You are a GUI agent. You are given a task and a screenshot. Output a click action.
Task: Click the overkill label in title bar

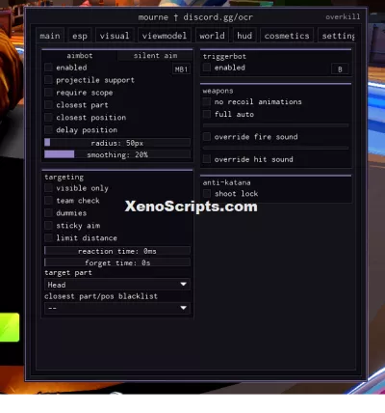click(343, 16)
